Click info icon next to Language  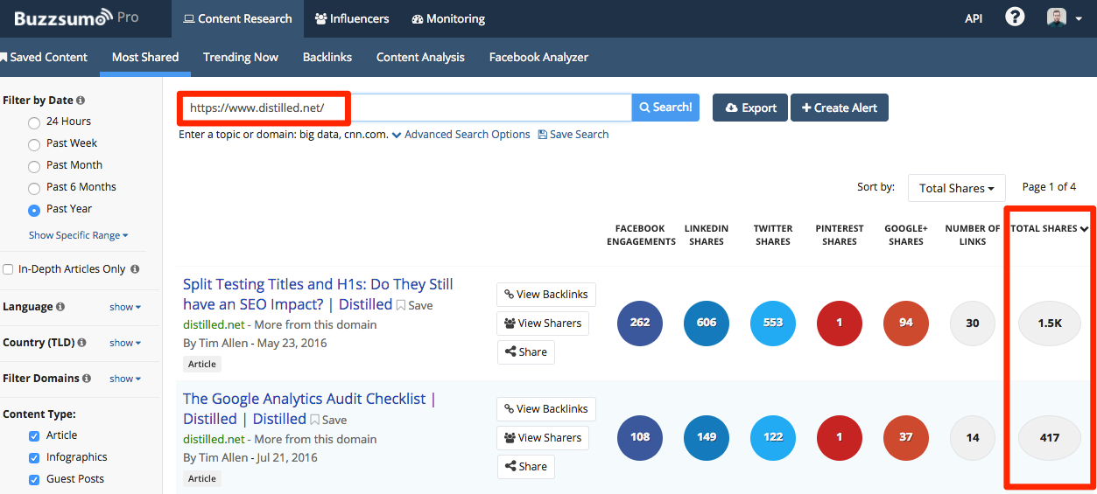pyautogui.click(x=60, y=307)
